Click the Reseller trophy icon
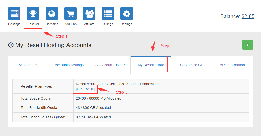261x136 pixels. [33, 13]
